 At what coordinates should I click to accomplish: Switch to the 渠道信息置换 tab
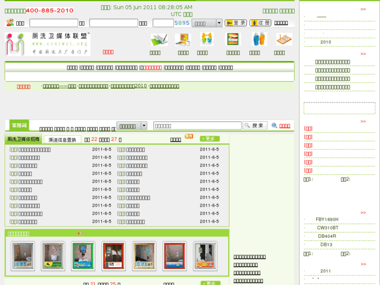62,140
